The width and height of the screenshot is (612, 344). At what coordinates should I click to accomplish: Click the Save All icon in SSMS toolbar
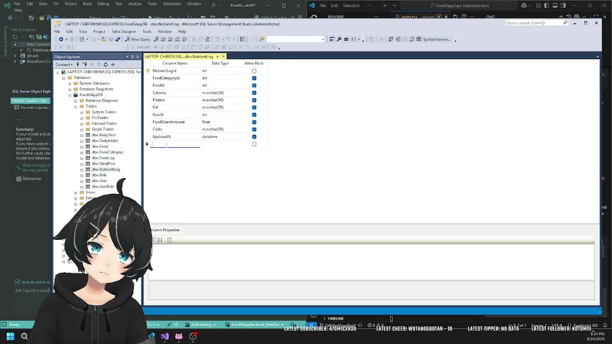coord(118,39)
